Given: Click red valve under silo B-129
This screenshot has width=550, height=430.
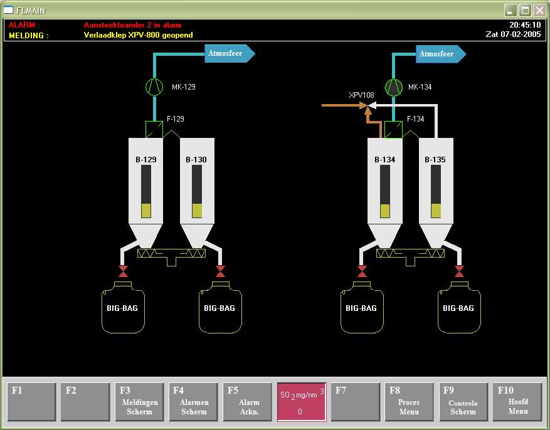Looking at the screenshot, I should 124,271.
